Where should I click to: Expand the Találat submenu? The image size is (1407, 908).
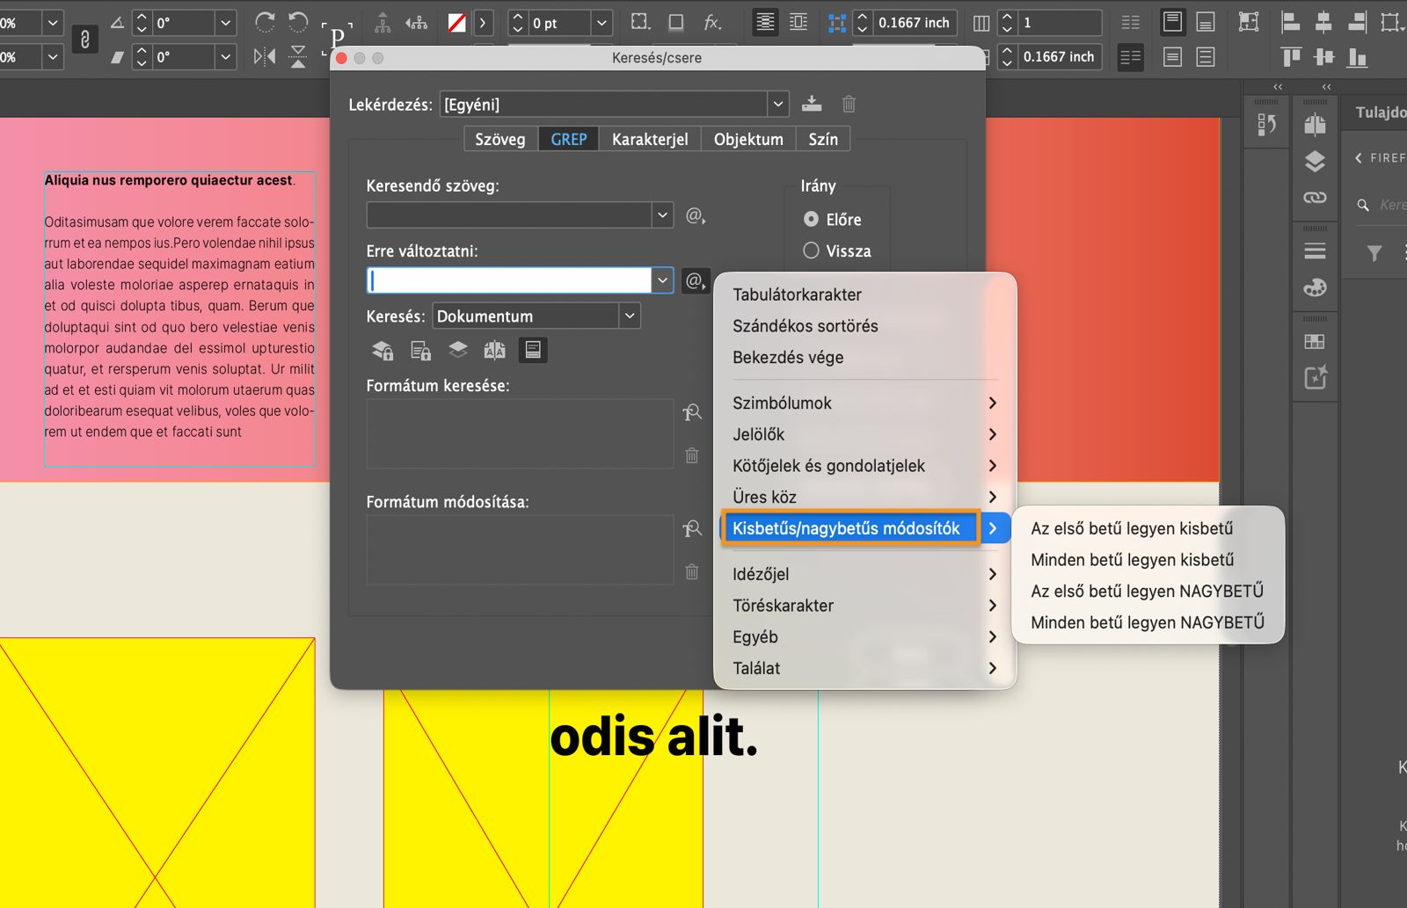pyautogui.click(x=865, y=669)
